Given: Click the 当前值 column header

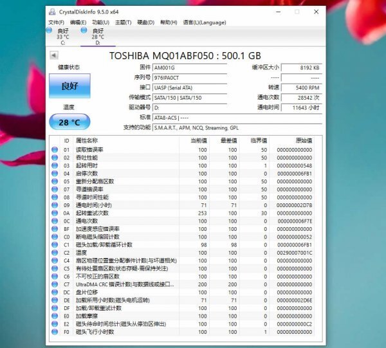Looking at the screenshot, I should (x=199, y=140).
